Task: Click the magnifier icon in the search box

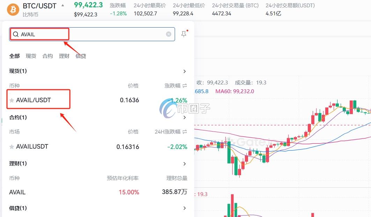Action: coord(16,34)
